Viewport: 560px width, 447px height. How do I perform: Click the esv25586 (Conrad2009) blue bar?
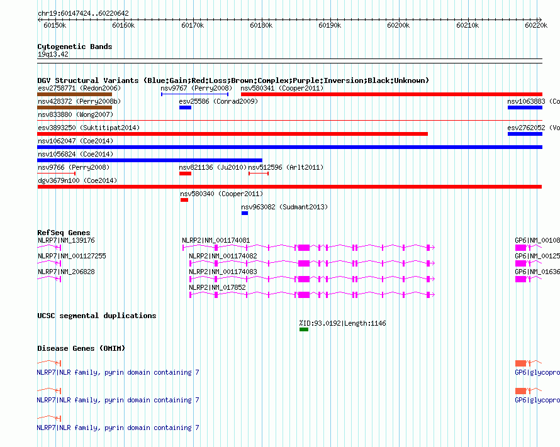pyautogui.click(x=186, y=108)
